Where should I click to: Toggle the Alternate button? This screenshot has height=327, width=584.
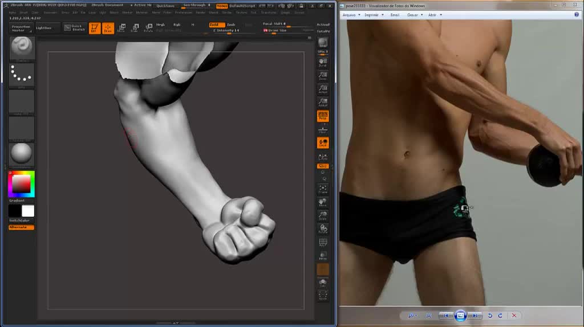point(21,227)
